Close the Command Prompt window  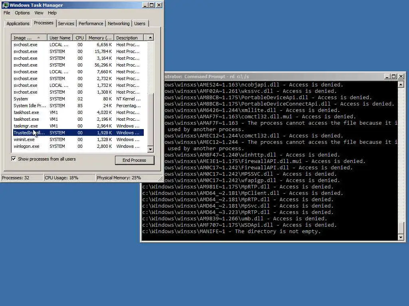coord(401,76)
